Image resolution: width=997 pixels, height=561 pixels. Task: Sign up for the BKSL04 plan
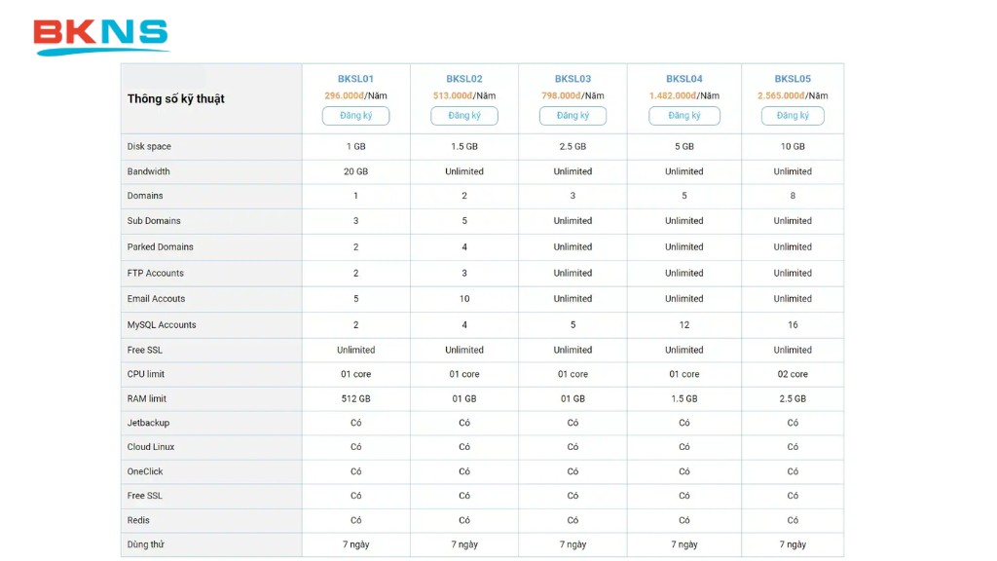click(684, 116)
